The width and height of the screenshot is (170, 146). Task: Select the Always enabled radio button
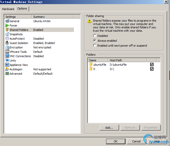(95, 40)
